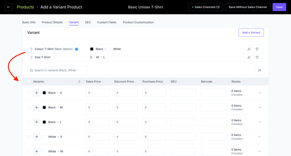
Task: Expand the Black S variant plus button
Action: click(36, 92)
